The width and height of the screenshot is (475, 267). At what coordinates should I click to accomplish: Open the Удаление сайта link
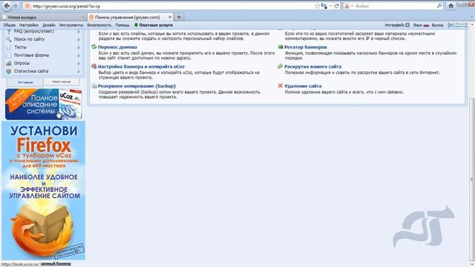(303, 86)
